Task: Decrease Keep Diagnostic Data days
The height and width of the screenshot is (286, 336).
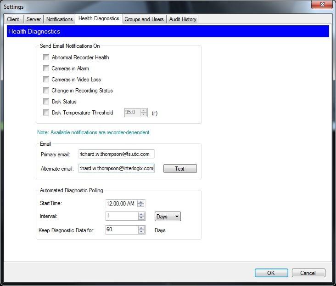Action: [x=141, y=232]
